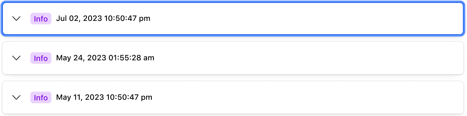Toggle the highlighted first log entry open

(16, 19)
